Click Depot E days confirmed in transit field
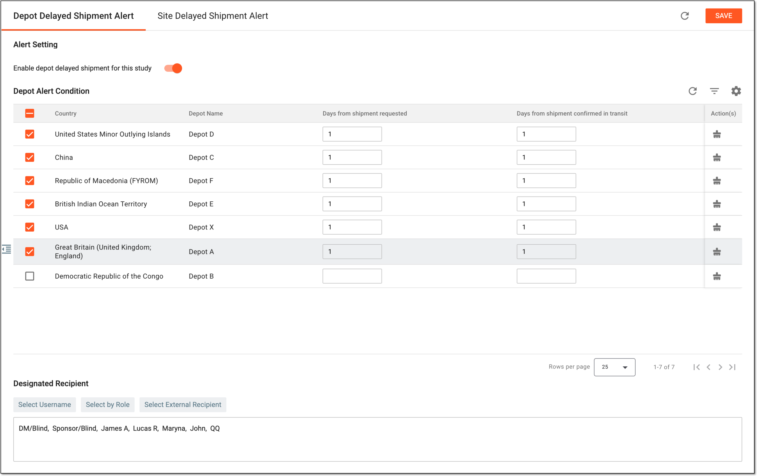 coord(546,204)
